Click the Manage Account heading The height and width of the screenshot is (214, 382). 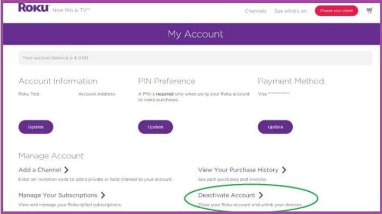[51, 156]
